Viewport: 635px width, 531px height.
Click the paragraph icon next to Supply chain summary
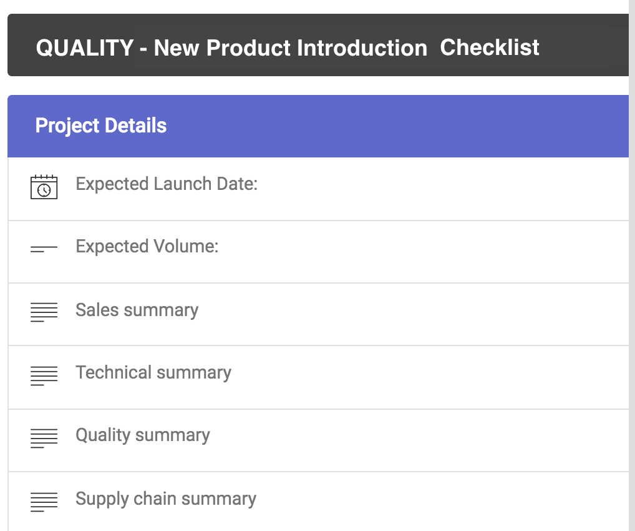(44, 501)
